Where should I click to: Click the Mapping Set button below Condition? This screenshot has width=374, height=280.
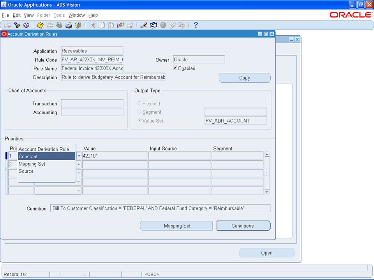pos(176,226)
